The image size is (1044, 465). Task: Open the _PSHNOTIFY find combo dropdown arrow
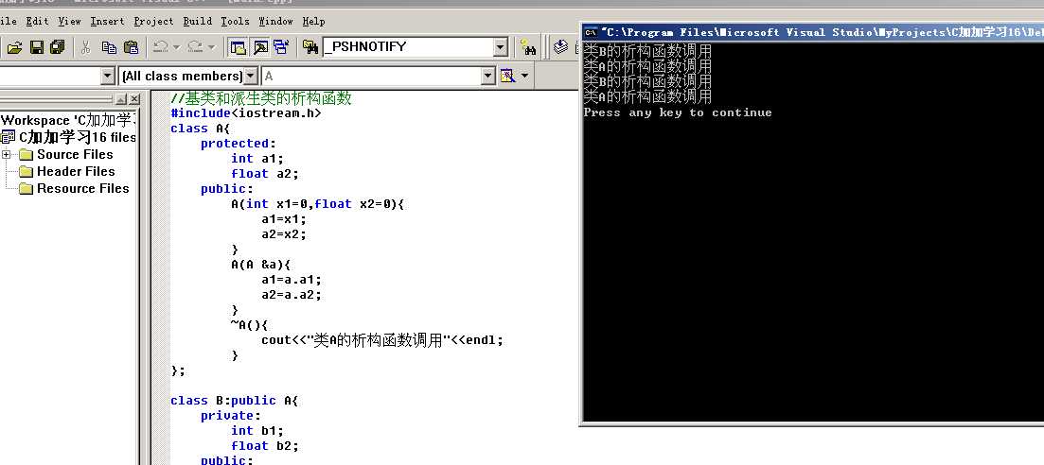tap(500, 47)
